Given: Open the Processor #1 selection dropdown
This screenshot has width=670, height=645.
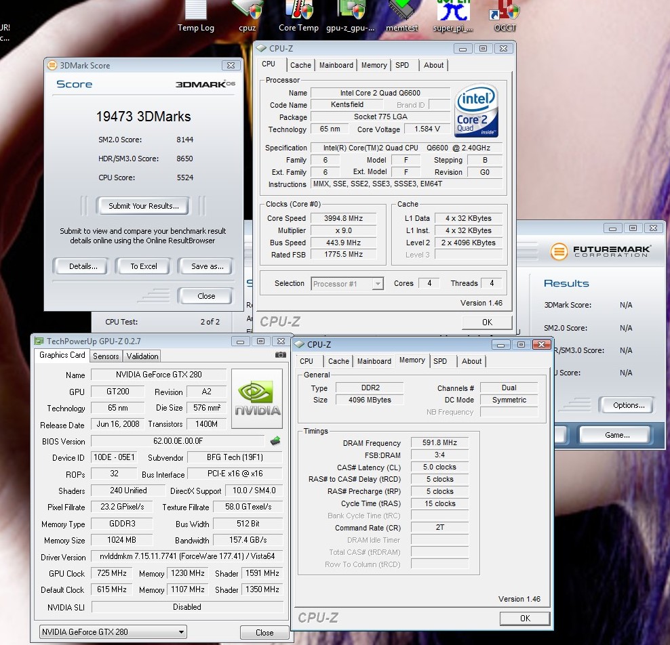Looking at the screenshot, I should pyautogui.click(x=347, y=284).
